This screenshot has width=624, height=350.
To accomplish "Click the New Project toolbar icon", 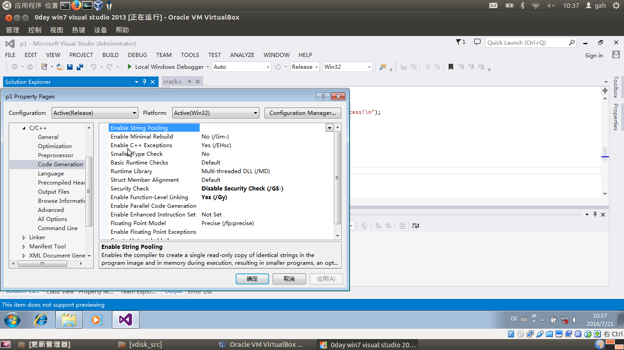I will [44, 67].
